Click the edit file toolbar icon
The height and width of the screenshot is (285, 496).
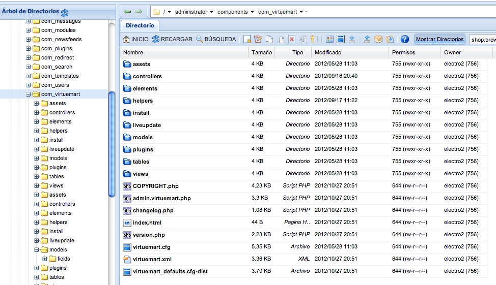click(258, 39)
